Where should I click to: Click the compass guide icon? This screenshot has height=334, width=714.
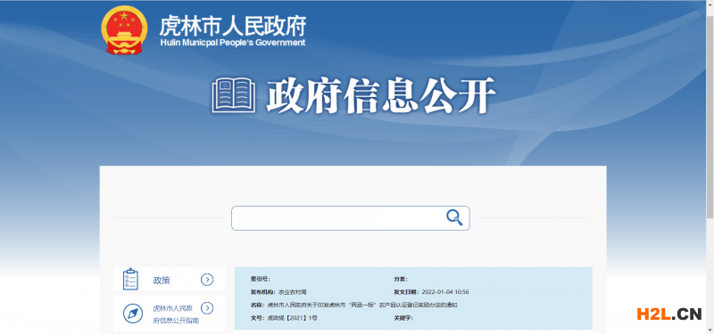coord(133,314)
